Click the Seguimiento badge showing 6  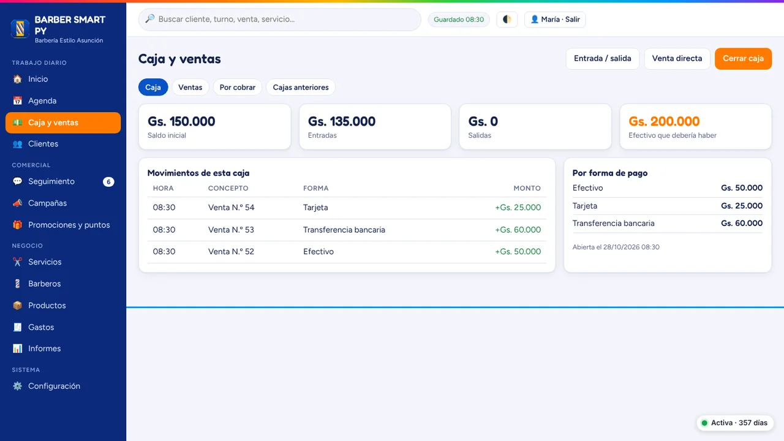tap(108, 181)
